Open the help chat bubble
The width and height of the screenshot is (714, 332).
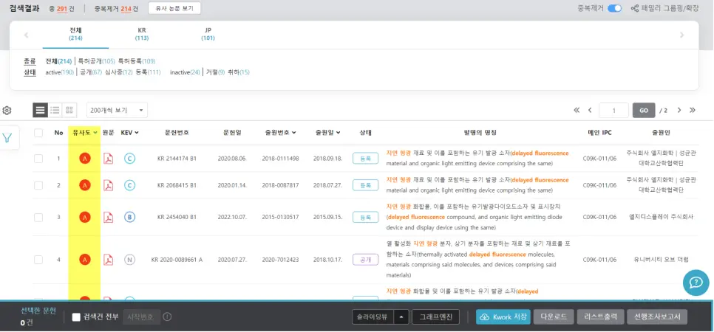[x=695, y=282]
